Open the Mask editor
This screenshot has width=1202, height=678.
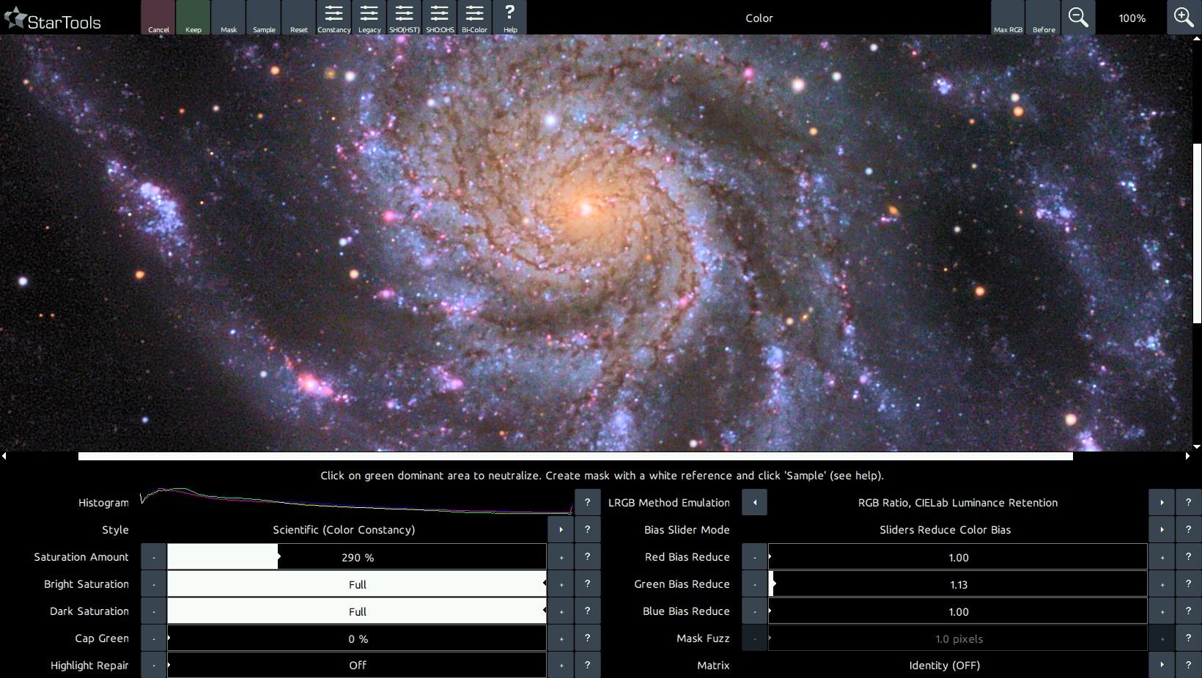tap(229, 18)
